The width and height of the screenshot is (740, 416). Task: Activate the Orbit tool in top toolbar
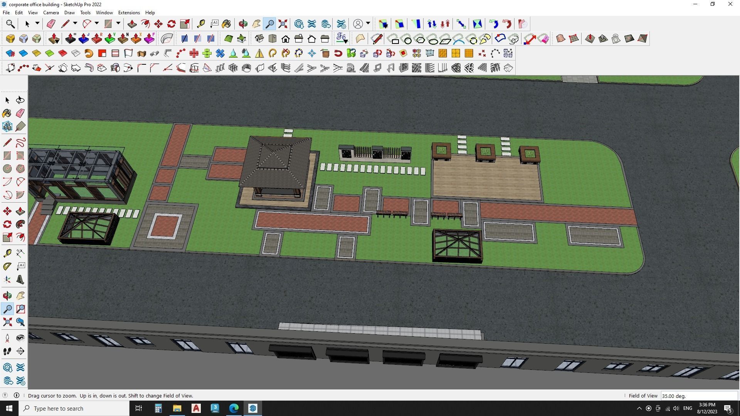point(243,24)
